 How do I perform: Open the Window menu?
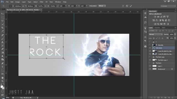point(58,2)
